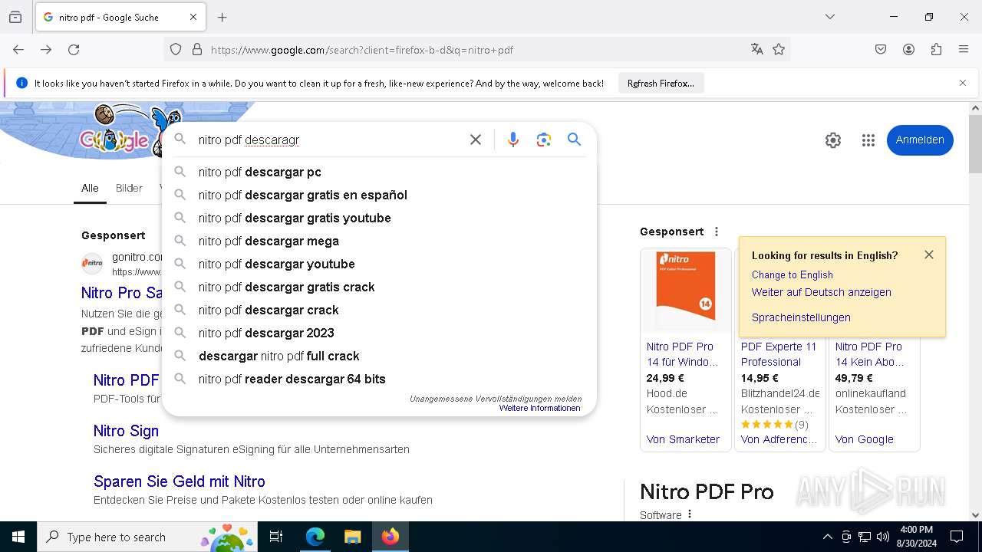Screen dimensions: 982x552
Task: Choose suggestion nitro pdf descargar 2023
Action: [379, 333]
